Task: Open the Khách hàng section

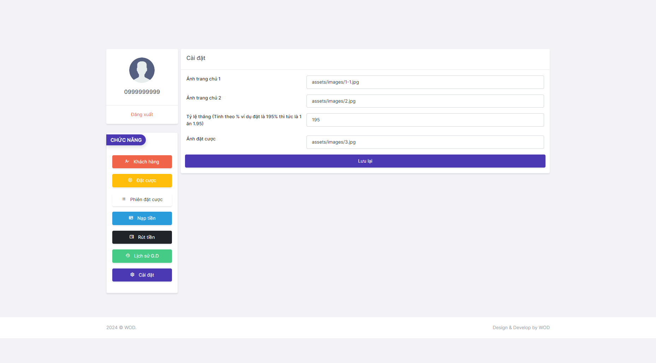Action: [x=142, y=162]
